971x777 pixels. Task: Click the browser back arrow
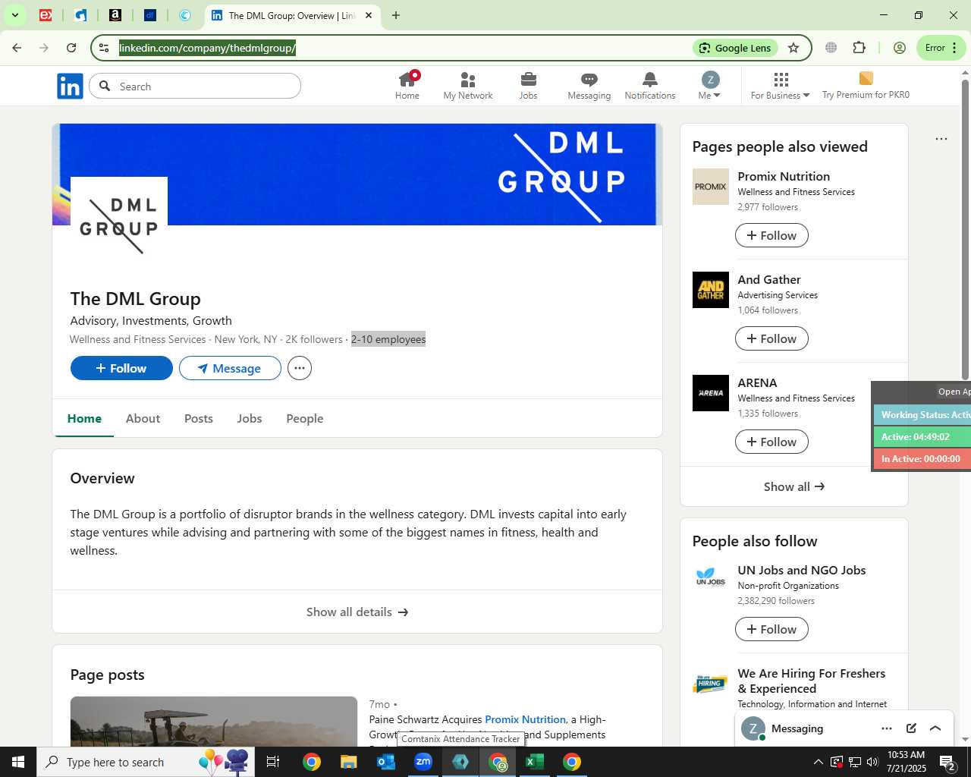point(17,48)
